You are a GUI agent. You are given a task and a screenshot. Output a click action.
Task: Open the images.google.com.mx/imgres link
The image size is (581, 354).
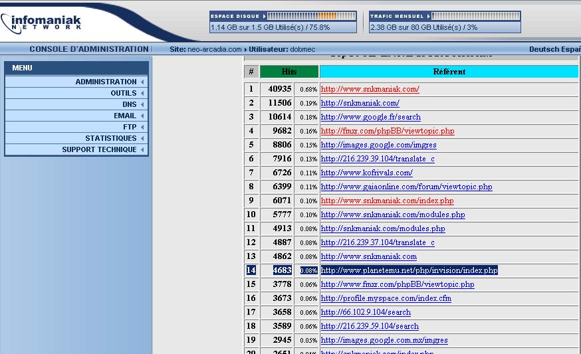click(384, 340)
